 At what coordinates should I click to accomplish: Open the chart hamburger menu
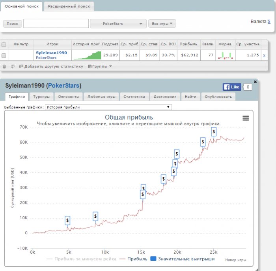click(x=245, y=118)
